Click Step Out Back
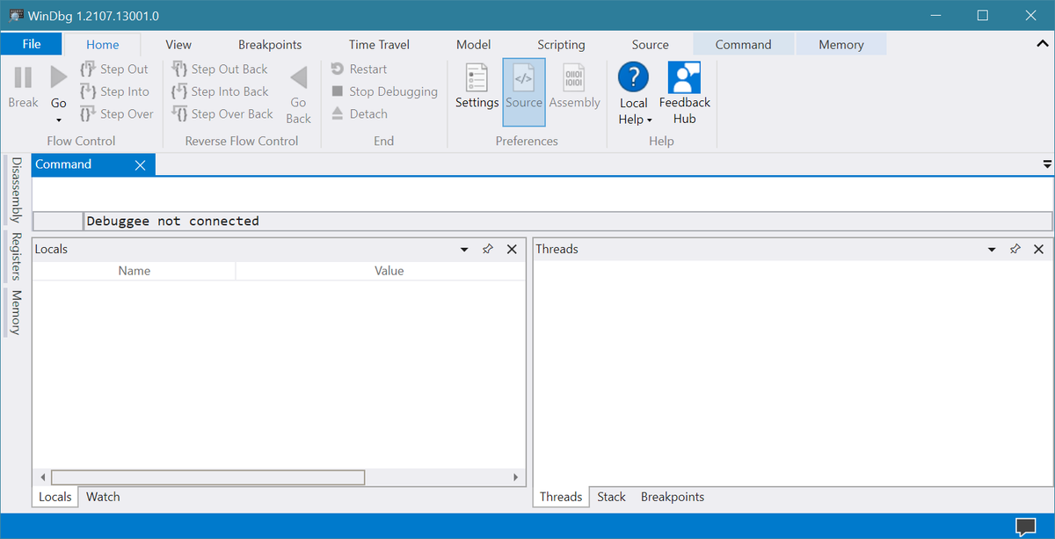1055x539 pixels. coord(220,69)
